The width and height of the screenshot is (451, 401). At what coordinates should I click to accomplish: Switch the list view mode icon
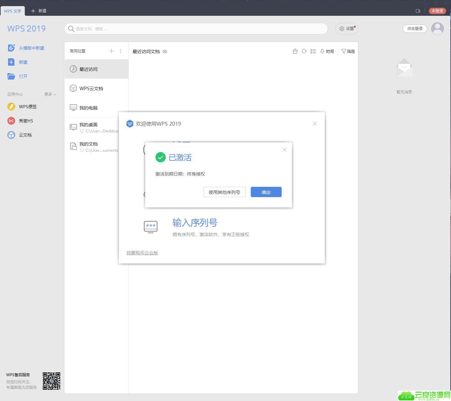pyautogui.click(x=313, y=51)
